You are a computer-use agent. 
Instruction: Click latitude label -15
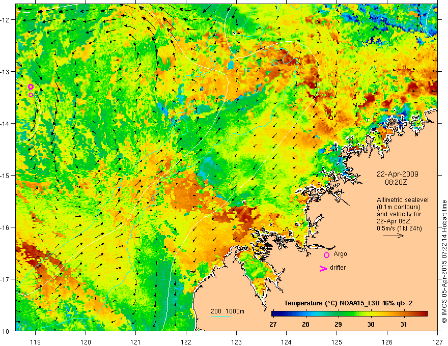[x=6, y=175]
